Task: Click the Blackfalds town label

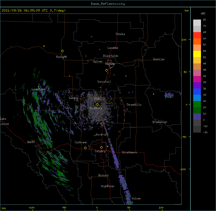Action: coord(111,56)
